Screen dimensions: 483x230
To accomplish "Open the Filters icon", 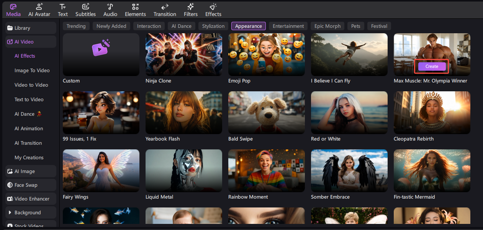I will 190,7.
